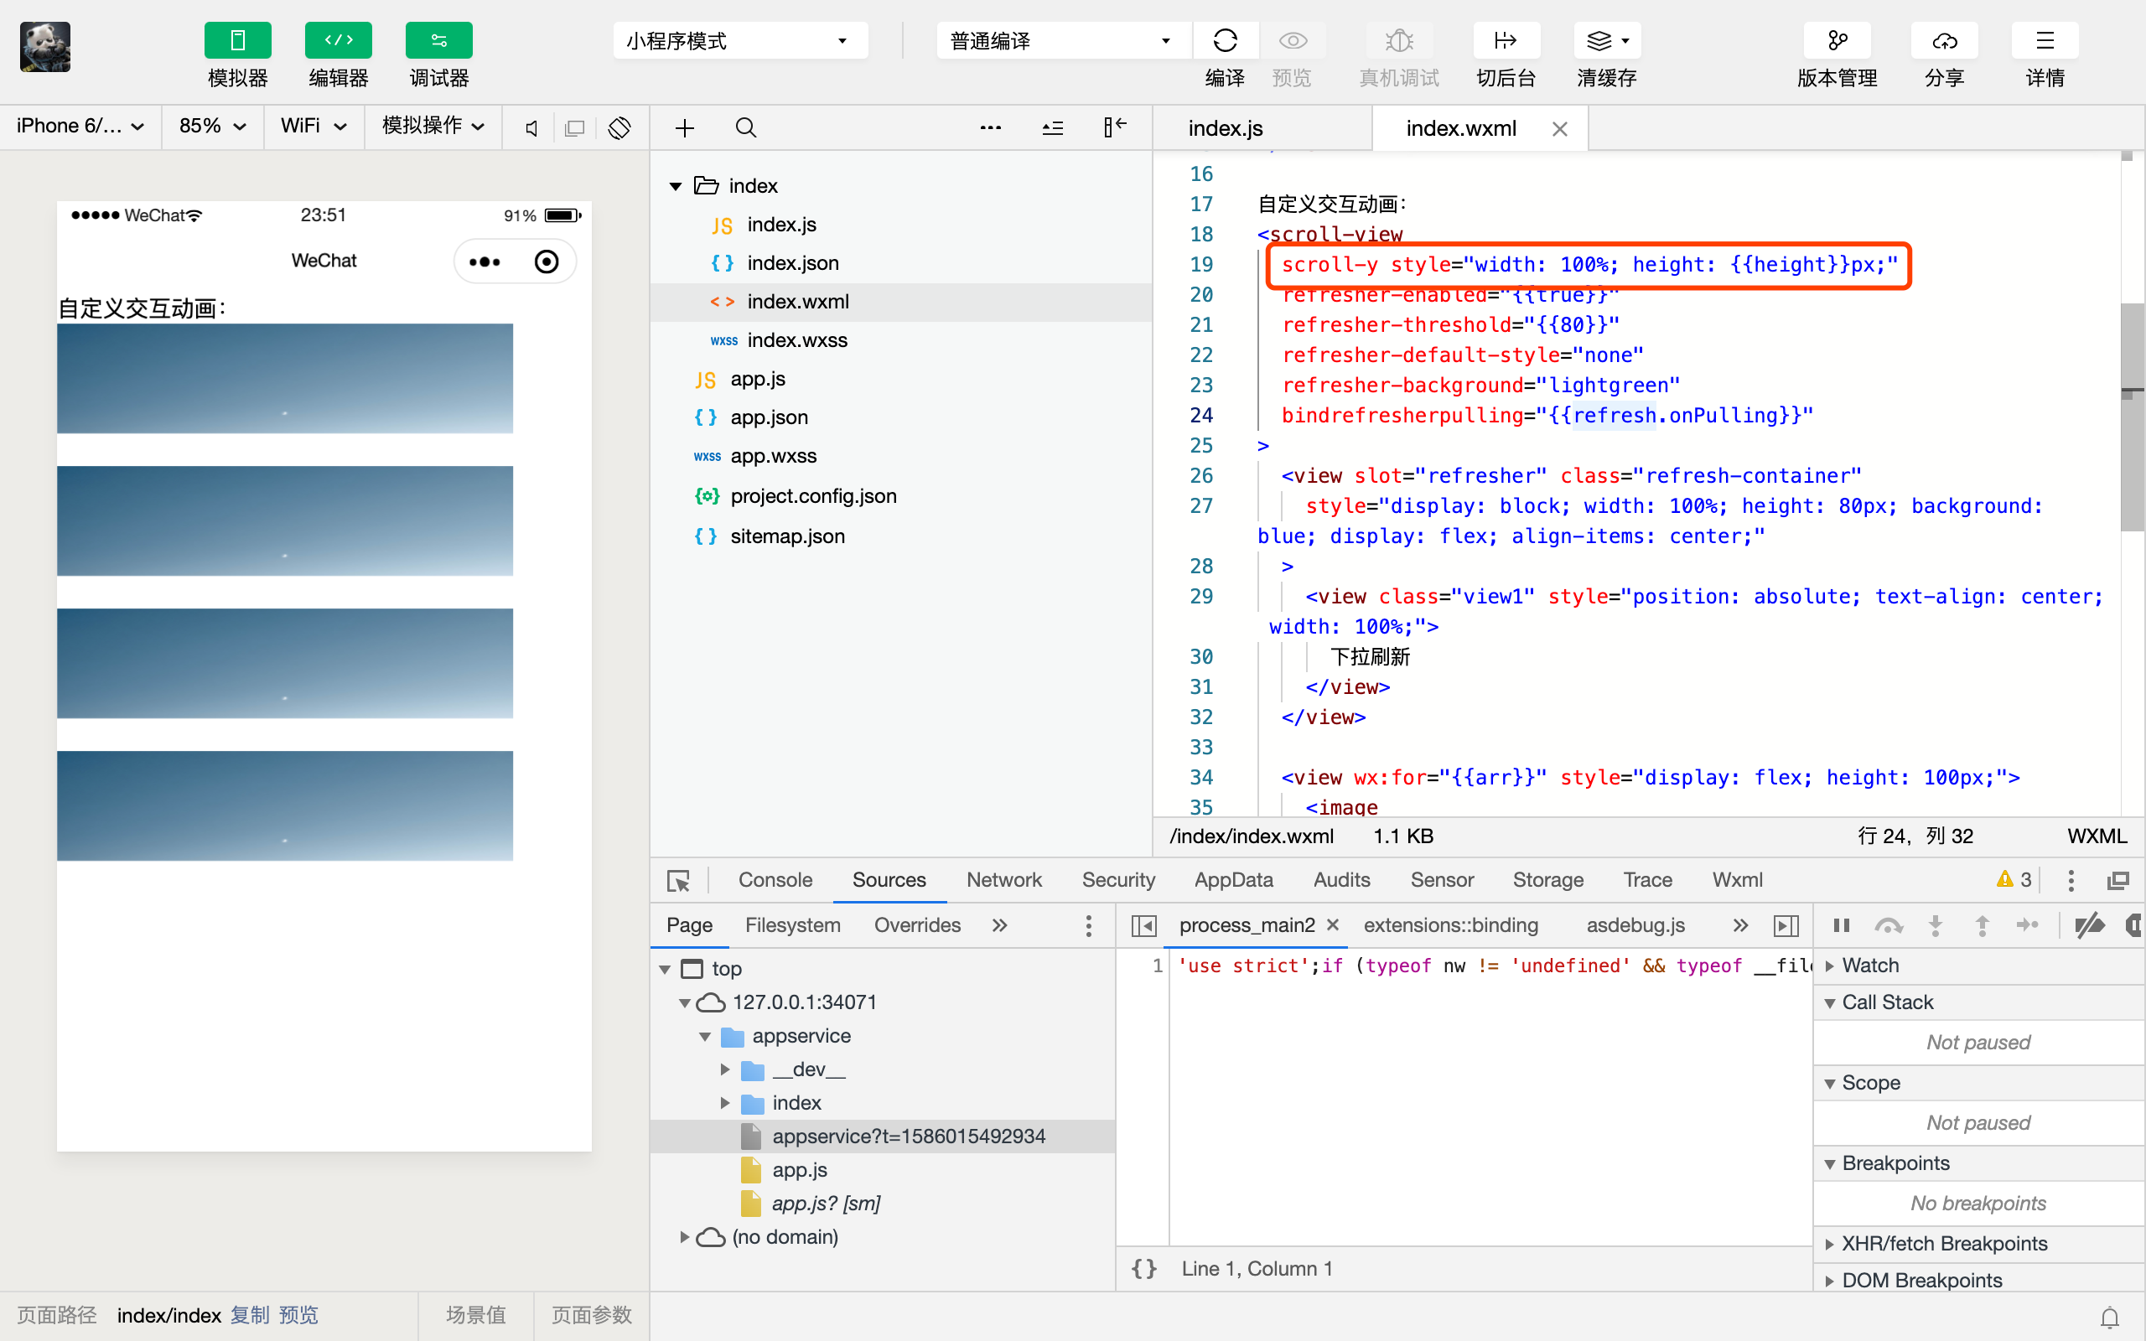The width and height of the screenshot is (2146, 1341).
Task: Click the inspect element cursor icon
Action: pyautogui.click(x=678, y=880)
